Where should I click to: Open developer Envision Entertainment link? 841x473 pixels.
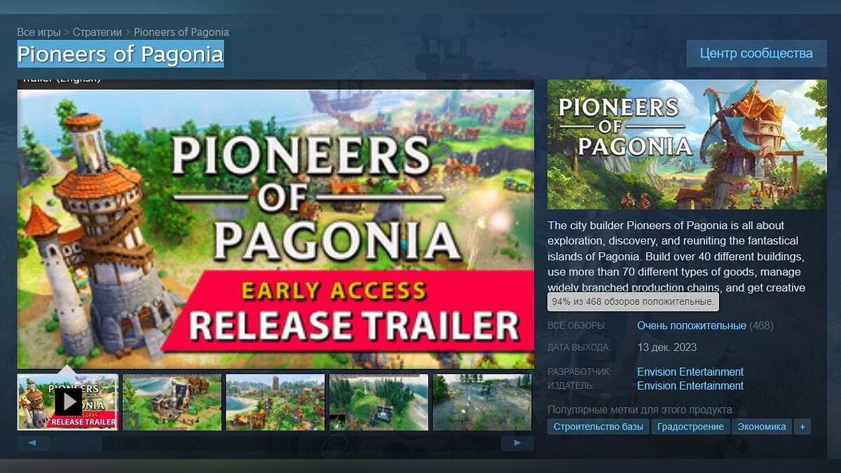click(690, 372)
